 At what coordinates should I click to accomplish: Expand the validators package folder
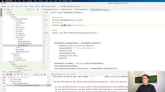click(x=14, y=50)
